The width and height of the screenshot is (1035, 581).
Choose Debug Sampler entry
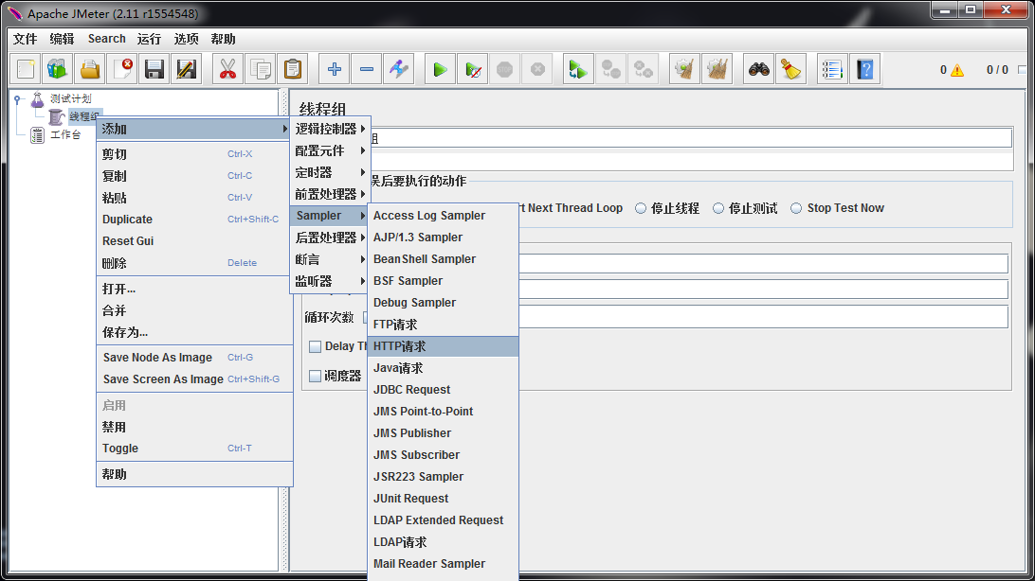click(443, 303)
